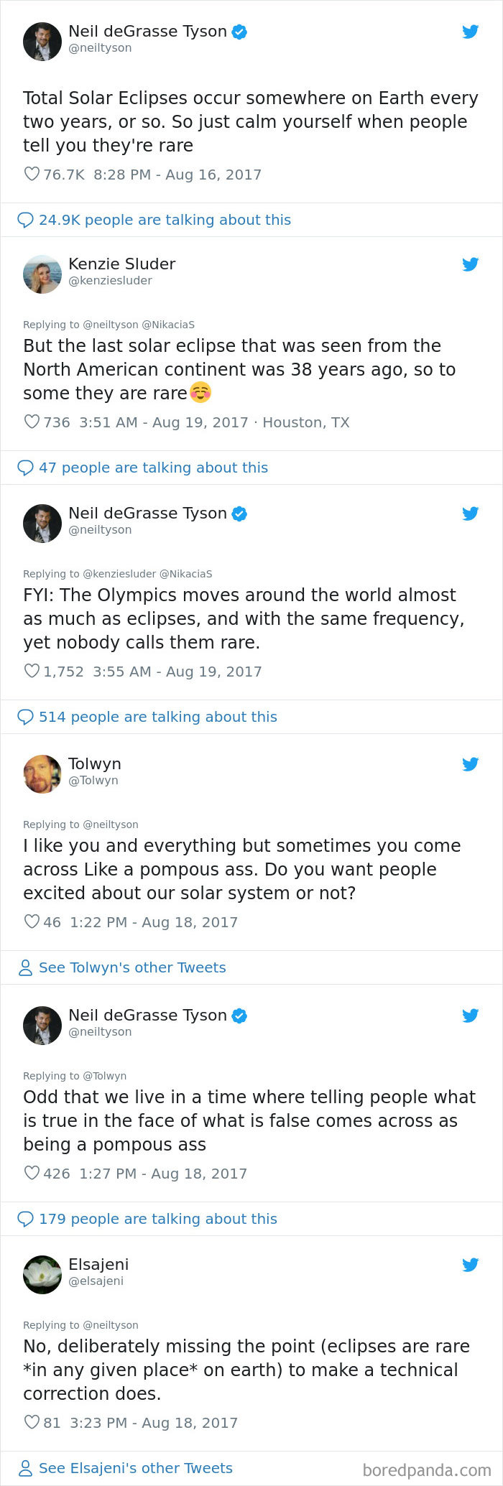Click the profile icon beside See Tolwyn's other Tweets

point(25,967)
